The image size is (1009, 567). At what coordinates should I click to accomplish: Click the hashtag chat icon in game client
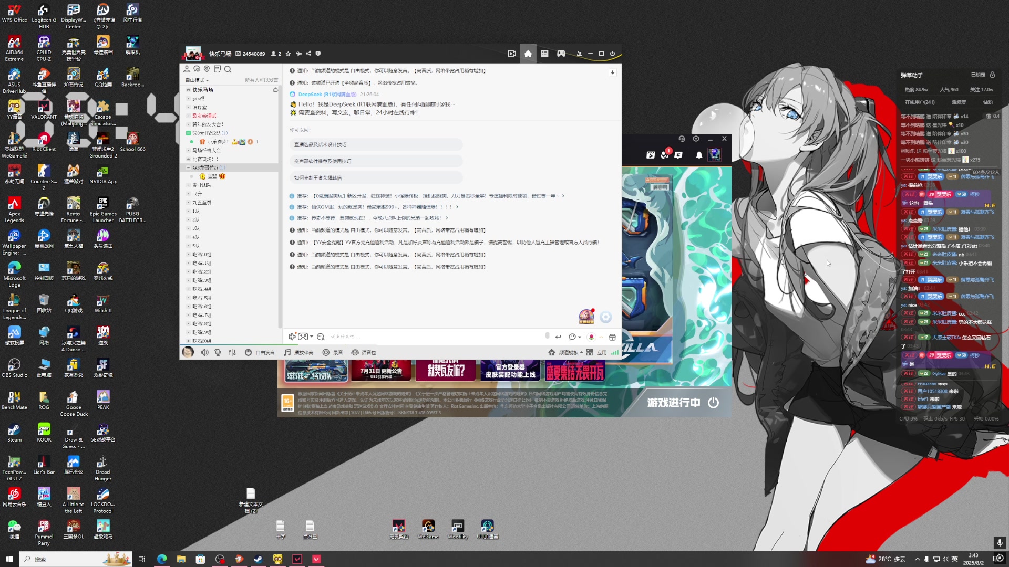(x=678, y=155)
